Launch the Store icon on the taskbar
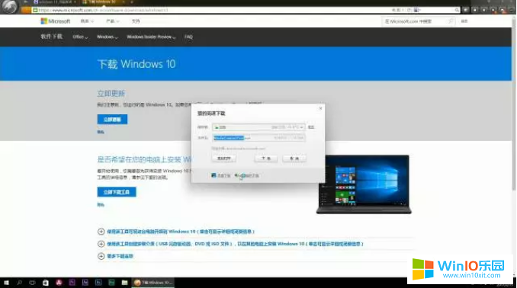This screenshot has height=288, width=517. tap(46, 283)
